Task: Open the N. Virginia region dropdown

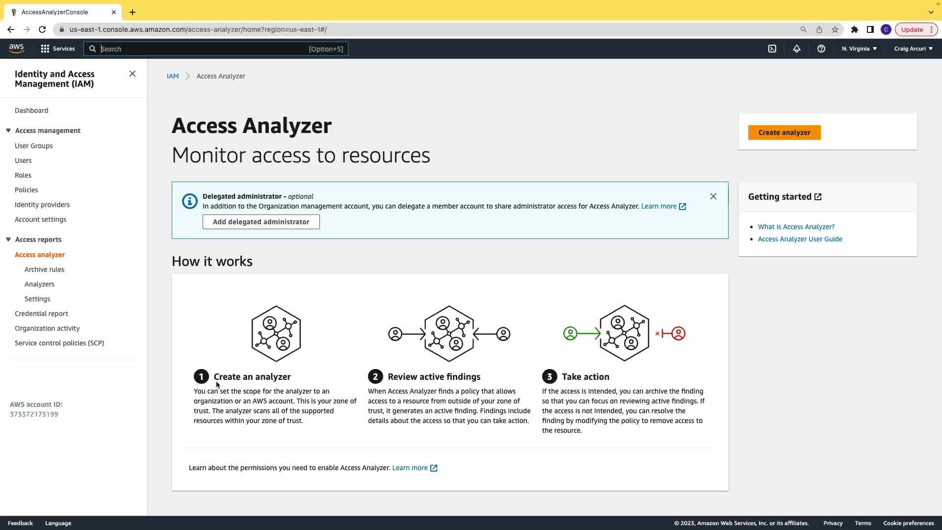Action: click(859, 49)
